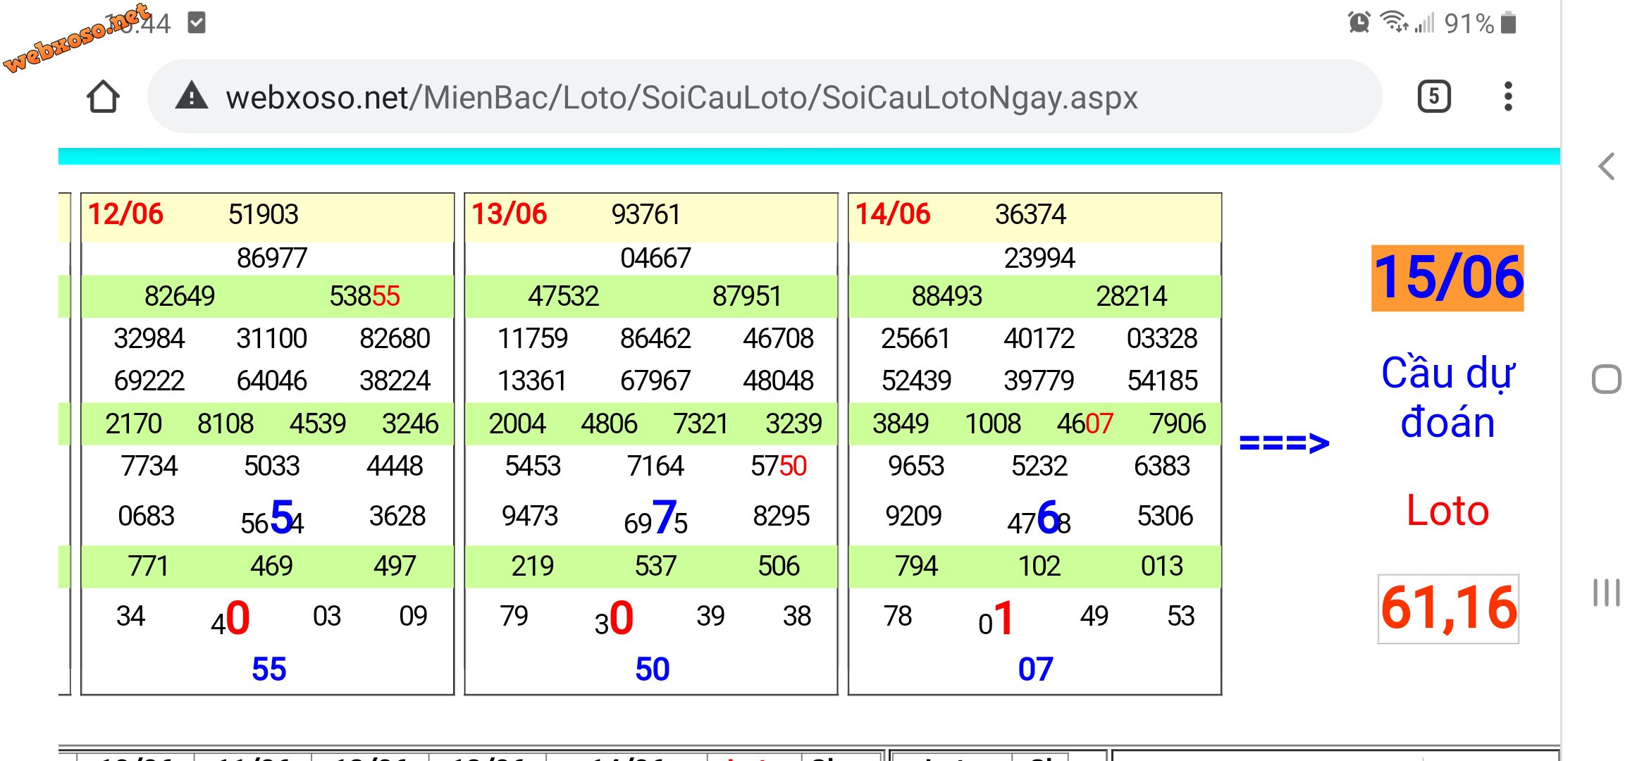Screen dimensions: 1649x761
Task: Click number 04667 in 13/06 table
Action: [655, 258]
